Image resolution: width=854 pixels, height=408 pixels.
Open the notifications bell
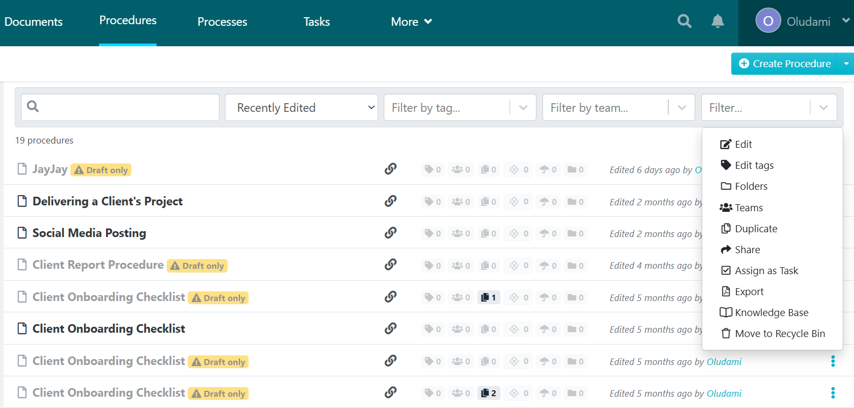pyautogui.click(x=717, y=22)
